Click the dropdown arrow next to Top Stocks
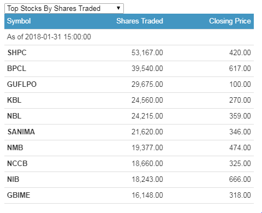 tap(118, 8)
